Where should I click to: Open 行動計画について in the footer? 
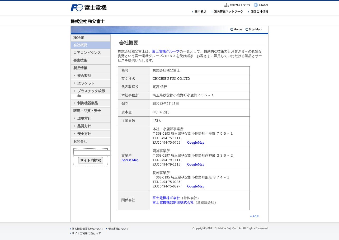[117, 229]
